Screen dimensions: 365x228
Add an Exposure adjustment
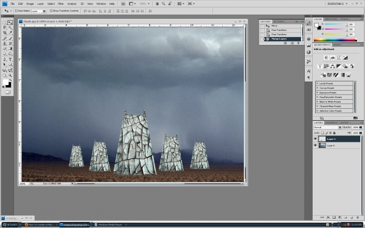pyautogui.click(x=345, y=58)
